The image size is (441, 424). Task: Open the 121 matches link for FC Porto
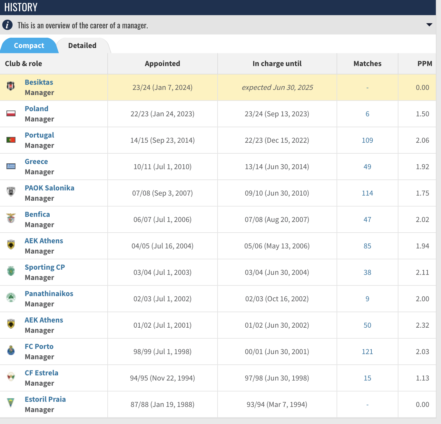pyautogui.click(x=367, y=352)
